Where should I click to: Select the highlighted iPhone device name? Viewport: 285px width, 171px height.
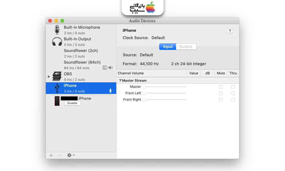click(x=70, y=86)
